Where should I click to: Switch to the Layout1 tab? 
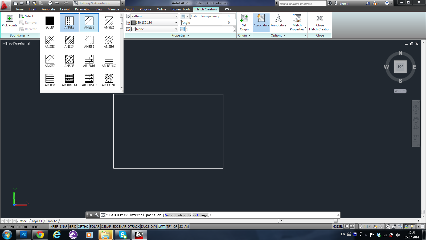pyautogui.click(x=37, y=221)
